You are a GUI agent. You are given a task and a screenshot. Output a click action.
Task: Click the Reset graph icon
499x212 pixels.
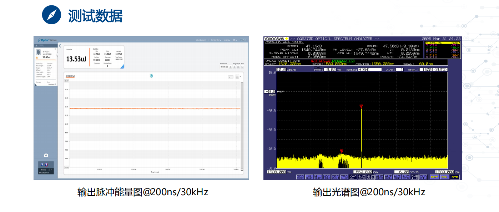(x=242, y=67)
